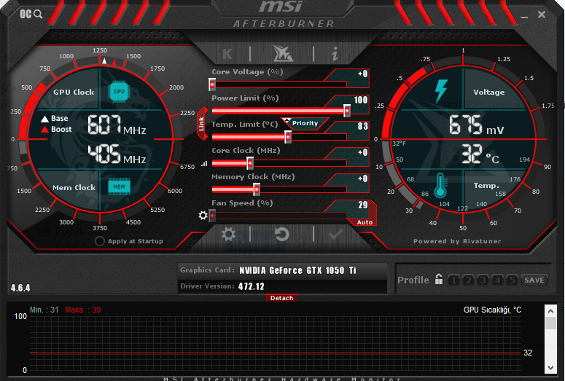Select profile slot 2
Screen dimensions: 565x381
[x=468, y=280]
